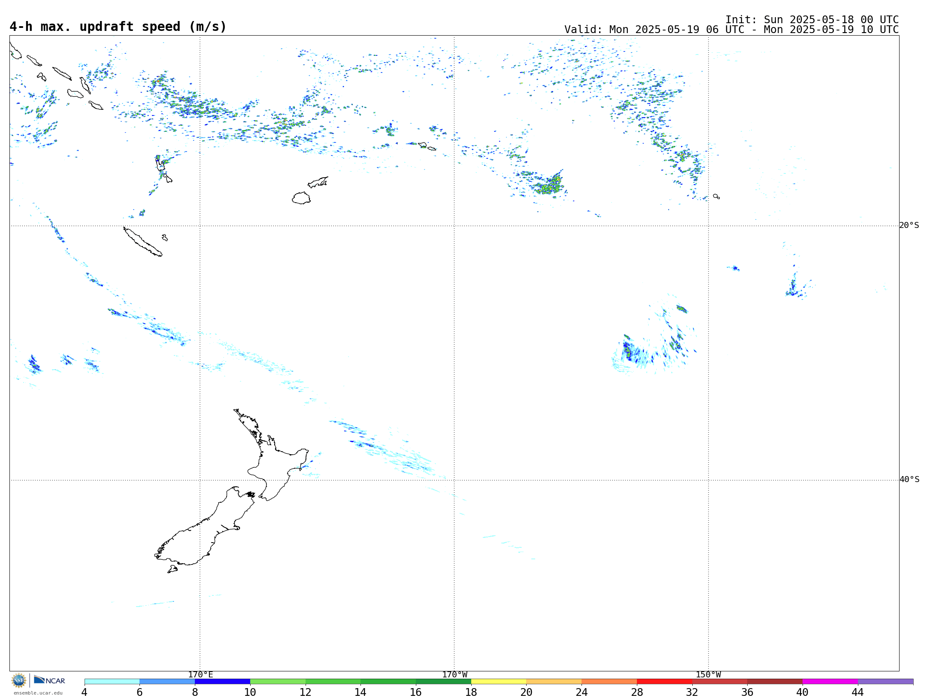Click the 170°W longitude label
Image resolution: width=927 pixels, height=698 pixels.
pos(455,674)
